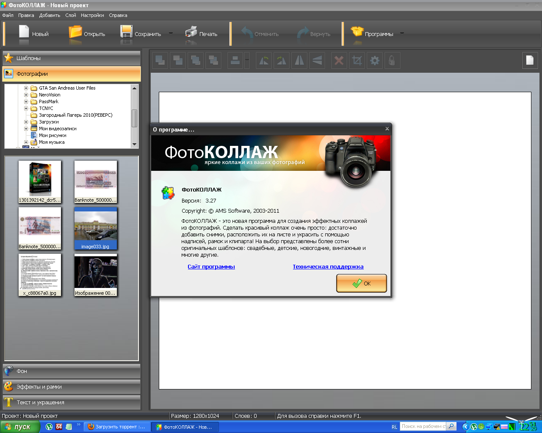Close the О программе dialog
Screen dimensions: 542x433
pos(387,129)
